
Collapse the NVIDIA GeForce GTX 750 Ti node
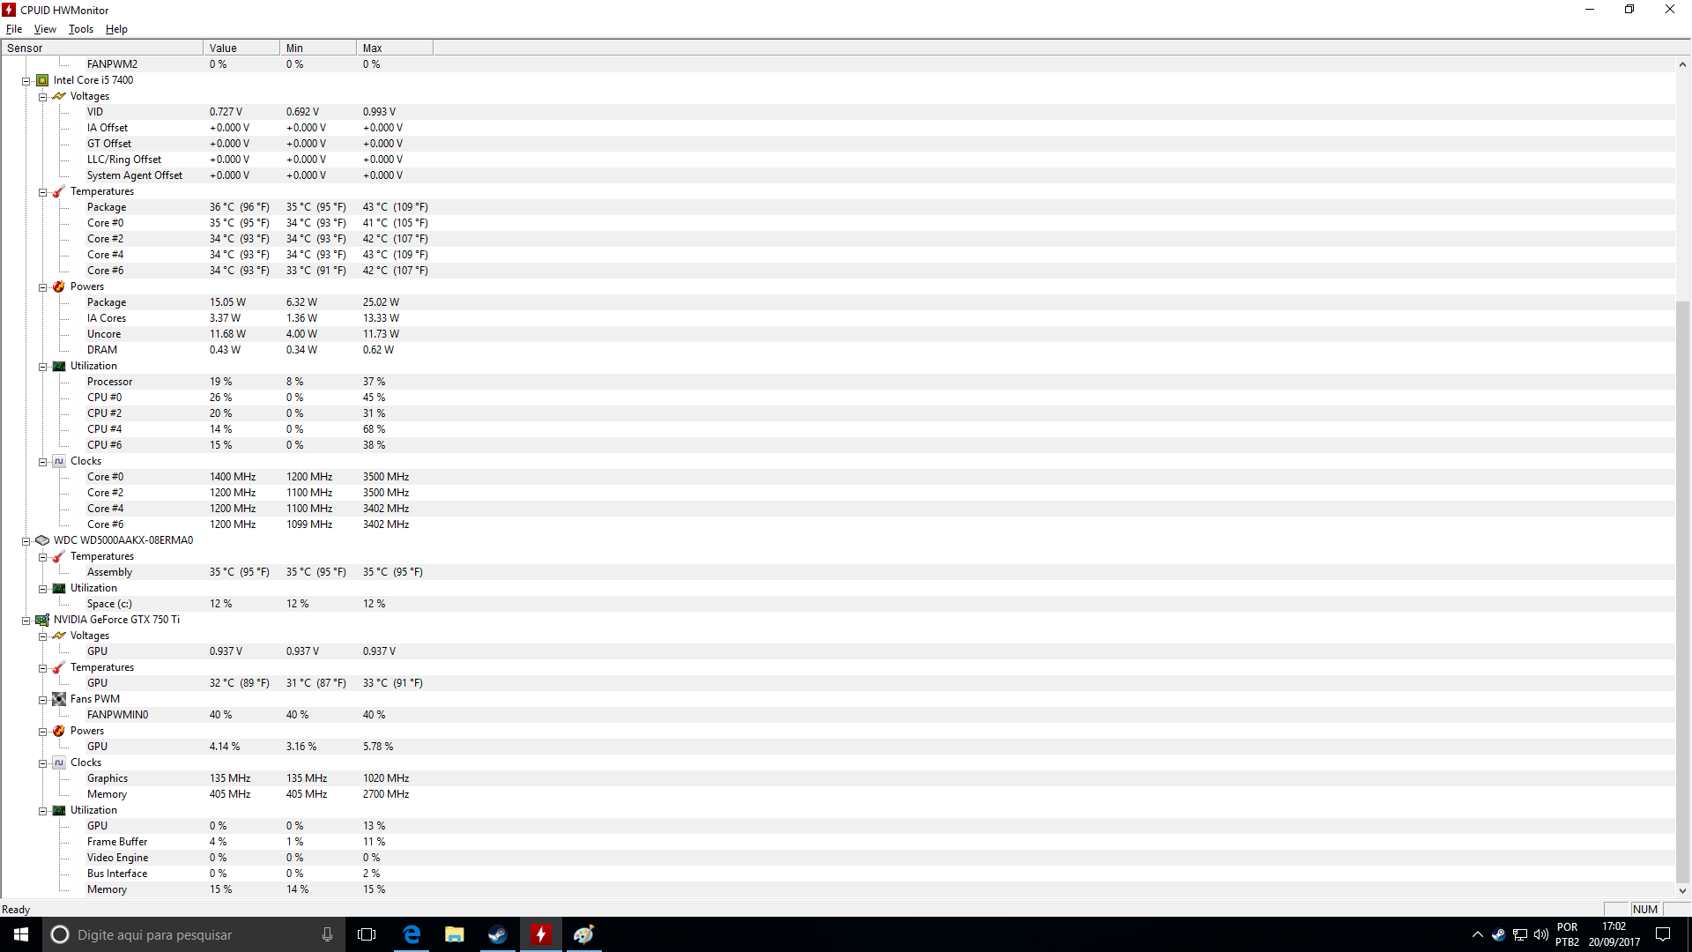(26, 621)
